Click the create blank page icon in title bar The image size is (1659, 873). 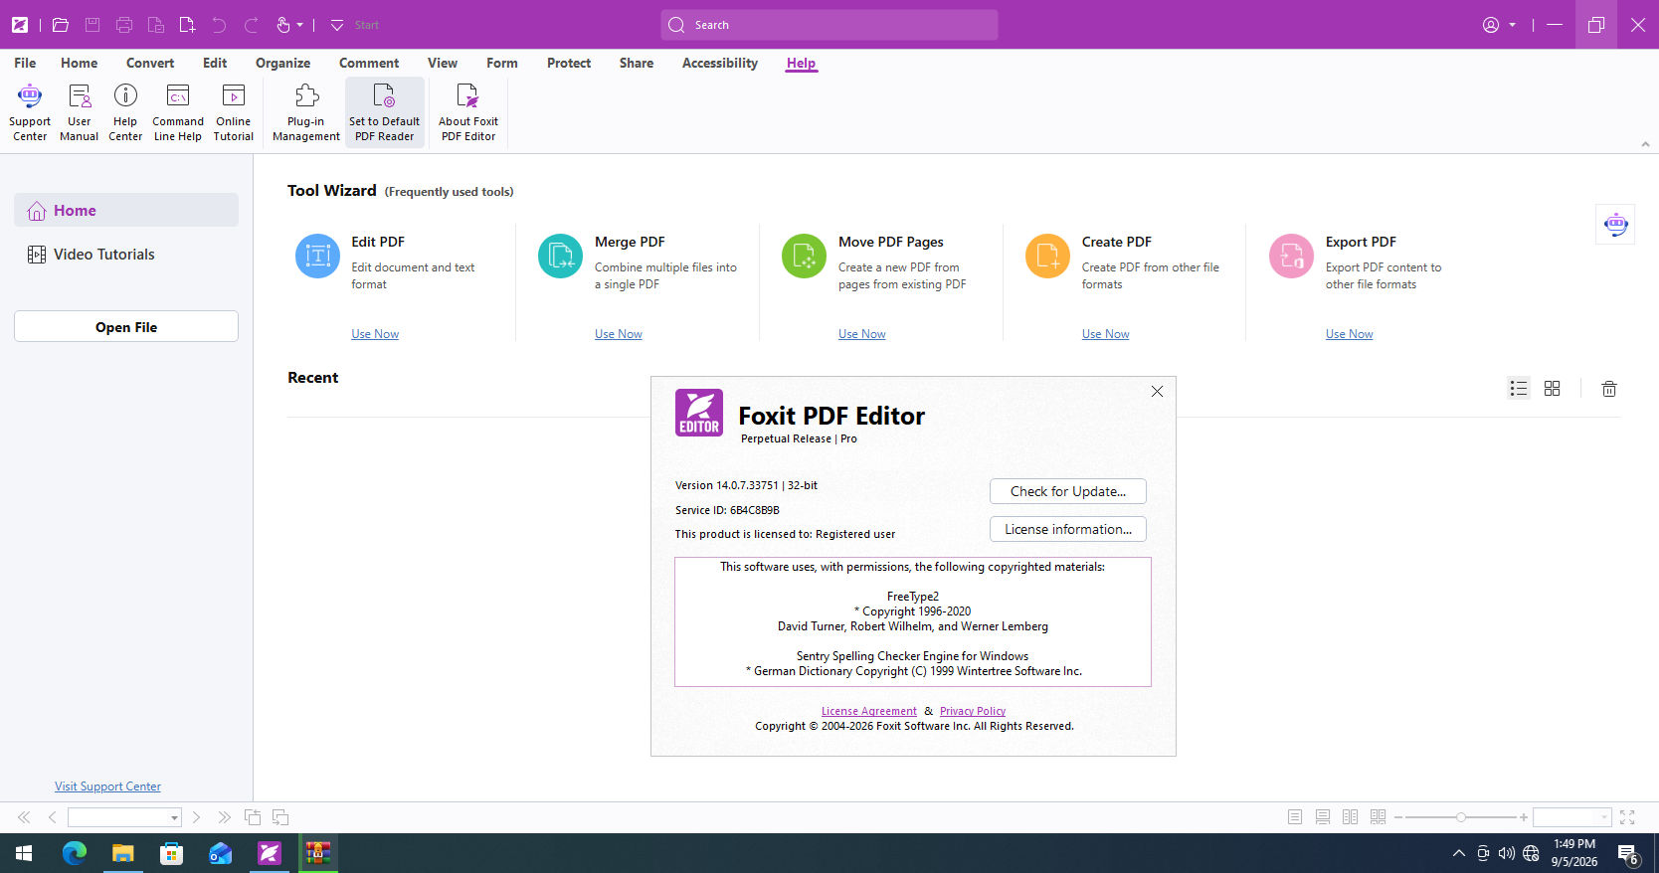pyautogui.click(x=187, y=25)
